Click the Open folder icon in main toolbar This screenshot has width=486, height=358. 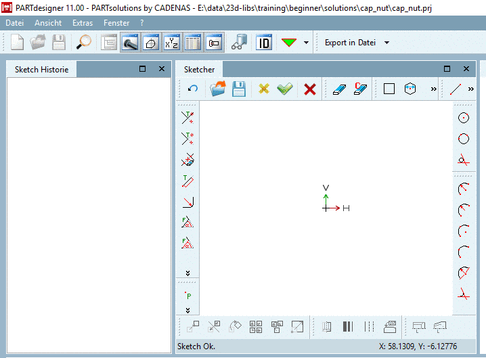click(38, 43)
